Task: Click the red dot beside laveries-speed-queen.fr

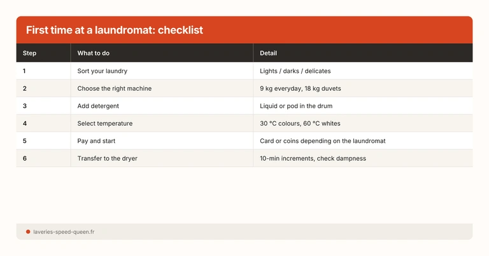Action: (x=28, y=232)
